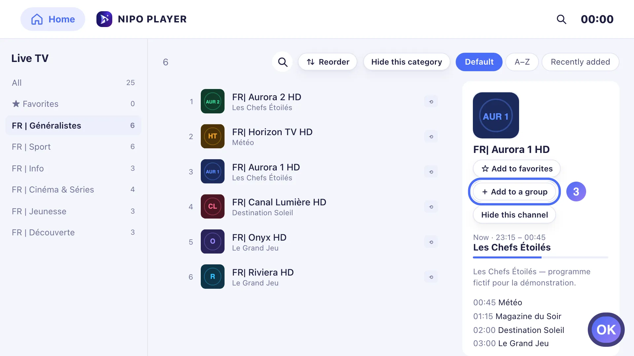634x356 pixels.
Task: Select the AUR 1 logo in channel list
Action: tap(213, 172)
